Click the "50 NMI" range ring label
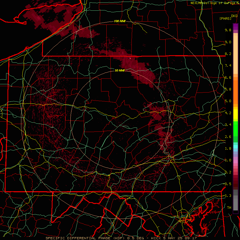Screen dimensions: 240x240 120,70
